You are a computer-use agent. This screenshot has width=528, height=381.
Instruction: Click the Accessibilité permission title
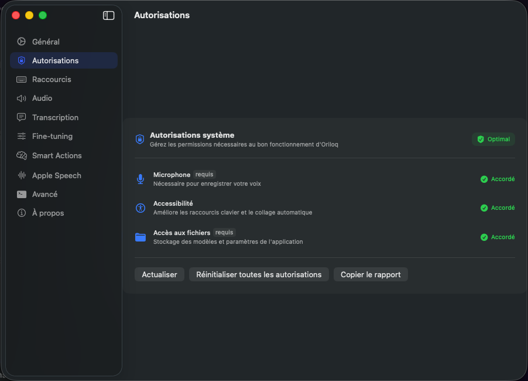tap(173, 203)
